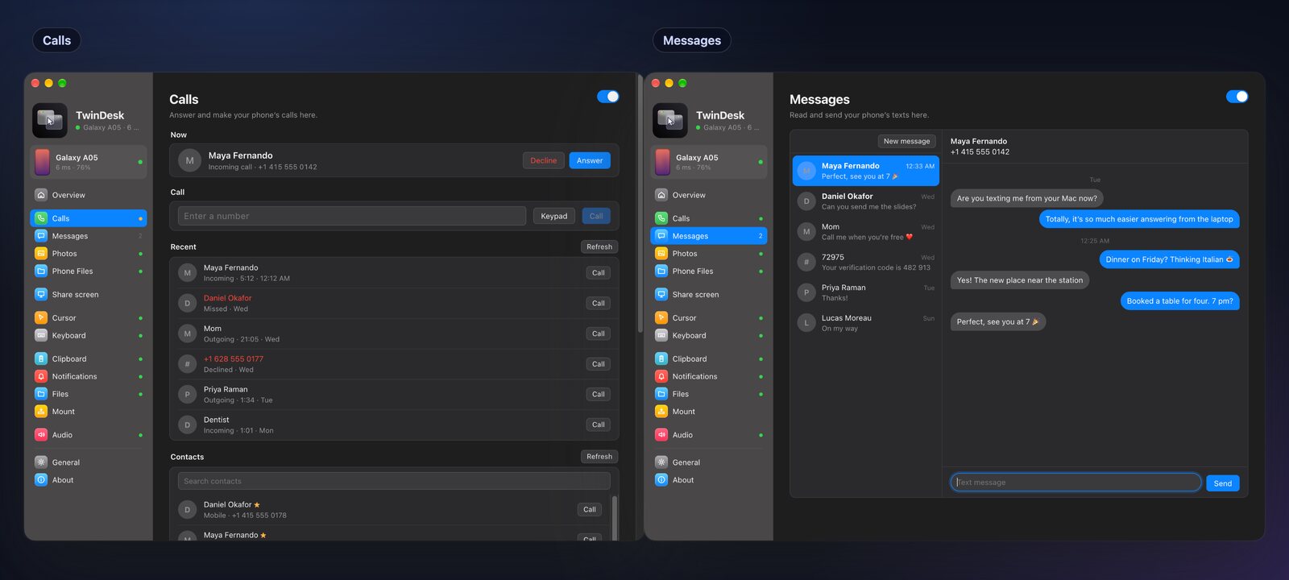Click Notifications icon in Messages window sidebar
The image size is (1289, 580).
[x=661, y=377]
